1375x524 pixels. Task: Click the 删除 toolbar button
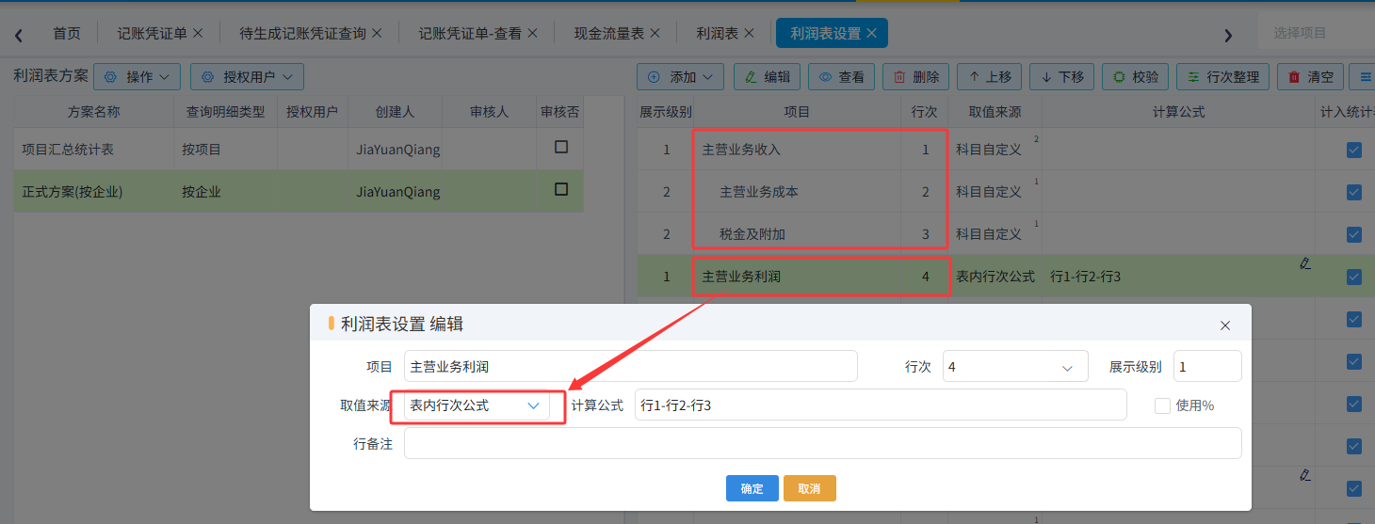coord(916,76)
